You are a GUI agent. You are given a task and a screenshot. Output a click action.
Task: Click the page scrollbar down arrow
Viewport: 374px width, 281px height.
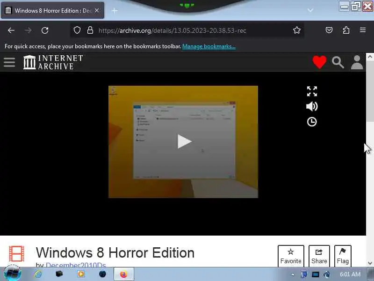pos(370,263)
